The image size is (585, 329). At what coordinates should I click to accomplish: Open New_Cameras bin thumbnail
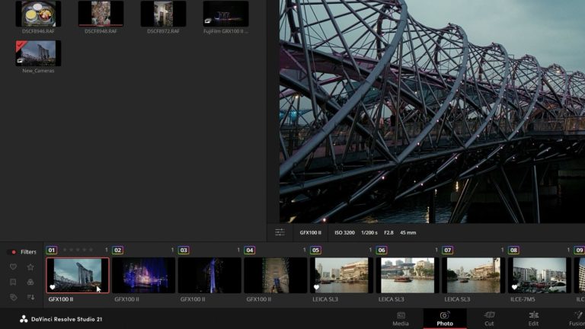click(38, 53)
